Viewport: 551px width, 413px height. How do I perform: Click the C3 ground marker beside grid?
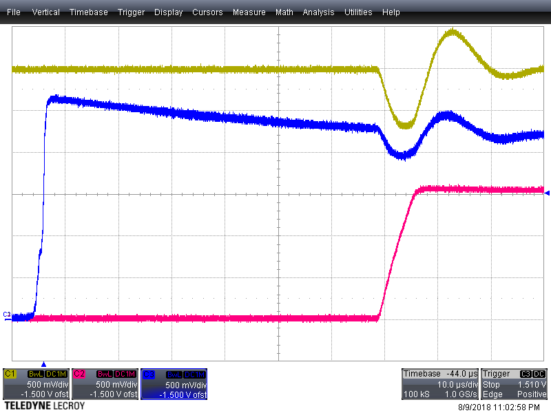point(7,315)
